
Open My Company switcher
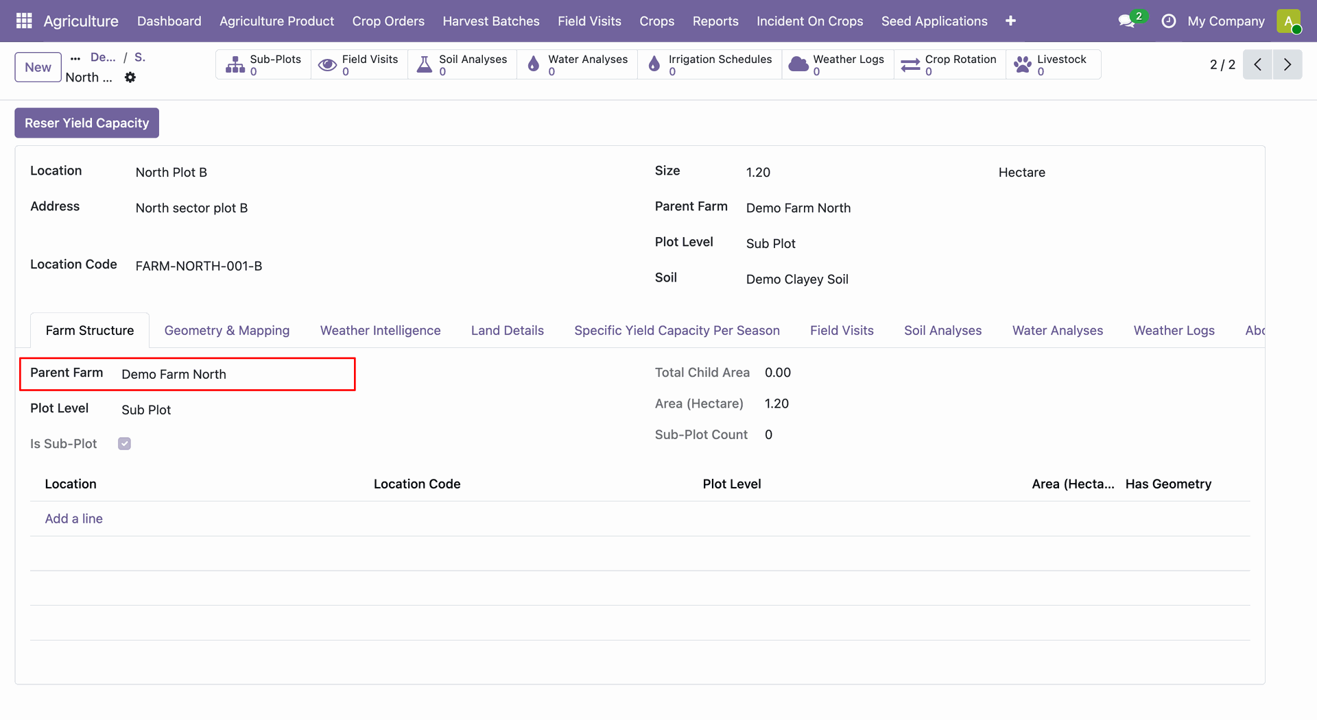click(x=1226, y=21)
